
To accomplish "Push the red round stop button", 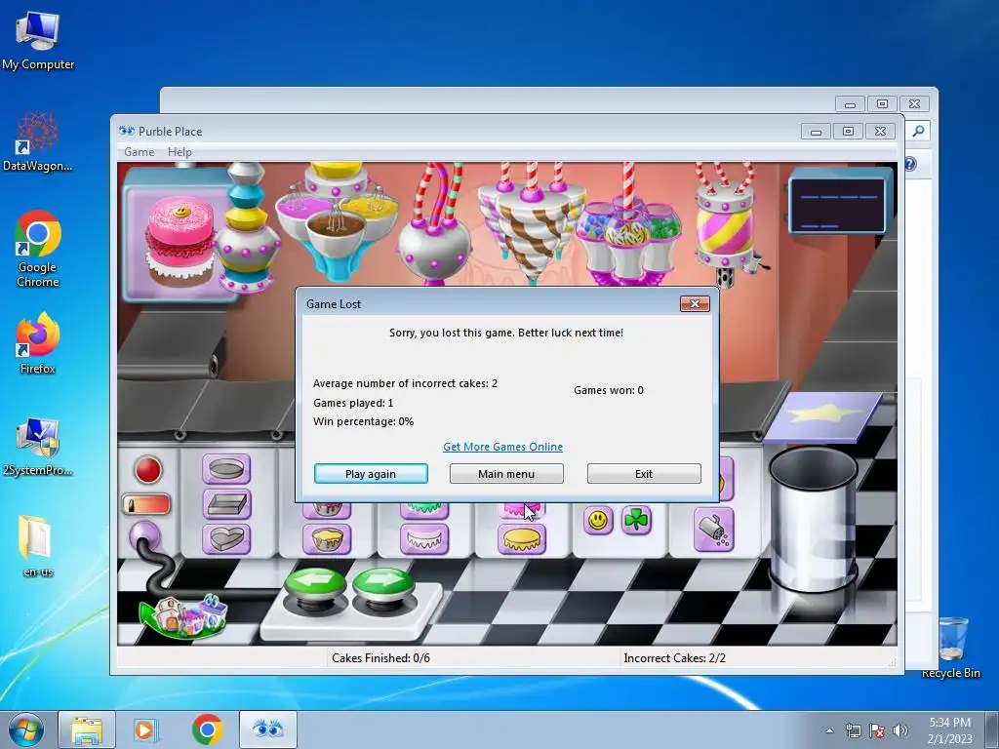I will 148,470.
